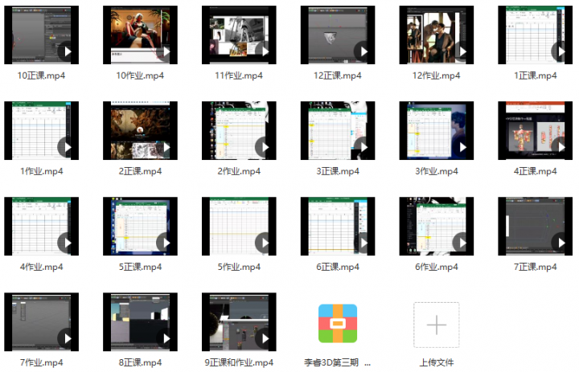Select the 2作业.mp4 thumbnail

(239, 131)
